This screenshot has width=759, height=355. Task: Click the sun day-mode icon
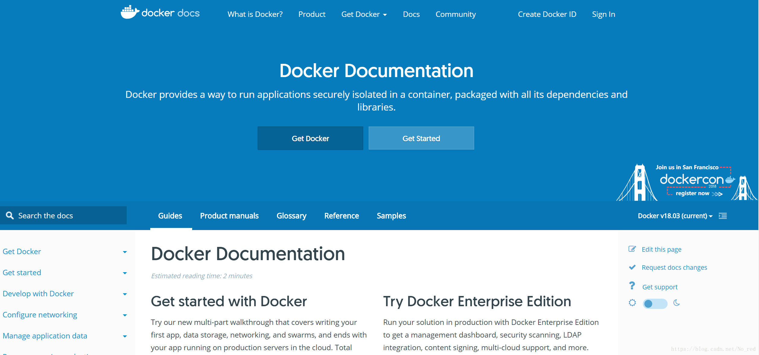(x=632, y=303)
